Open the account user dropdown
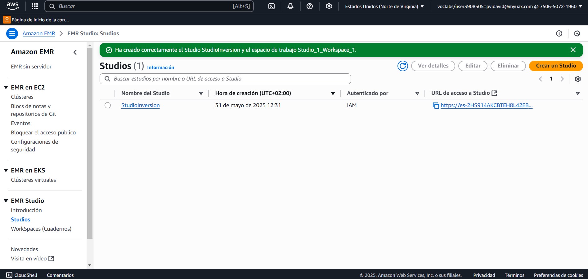The width and height of the screenshot is (588, 279). click(509, 6)
